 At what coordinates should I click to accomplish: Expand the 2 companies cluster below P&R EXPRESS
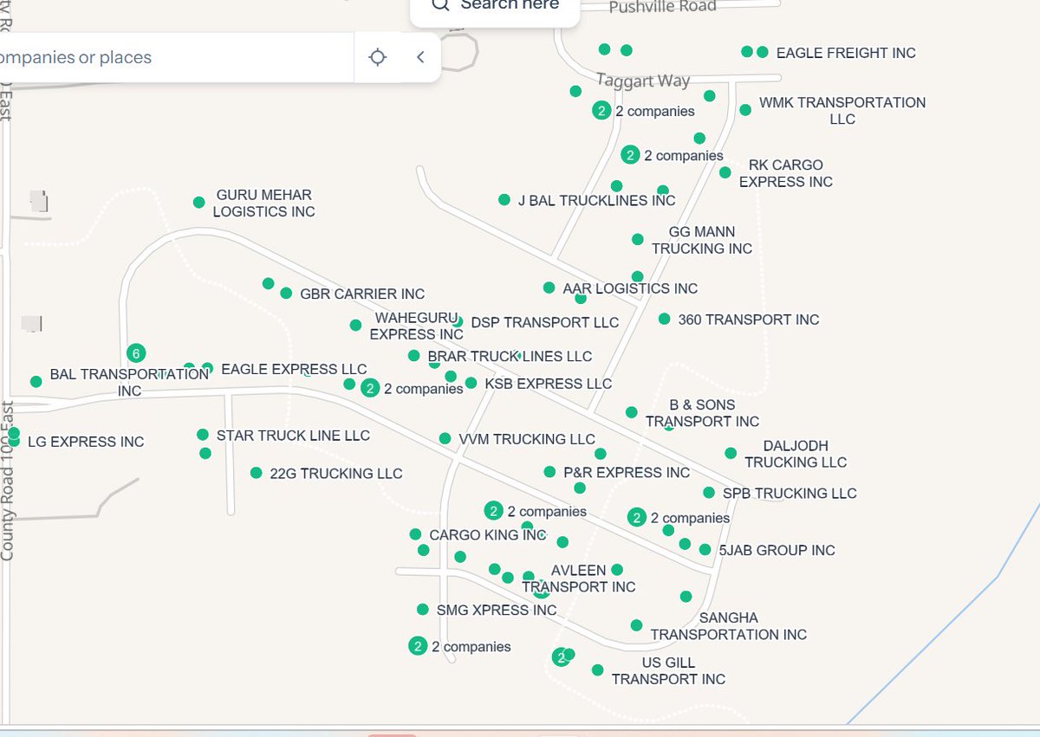[639, 517]
